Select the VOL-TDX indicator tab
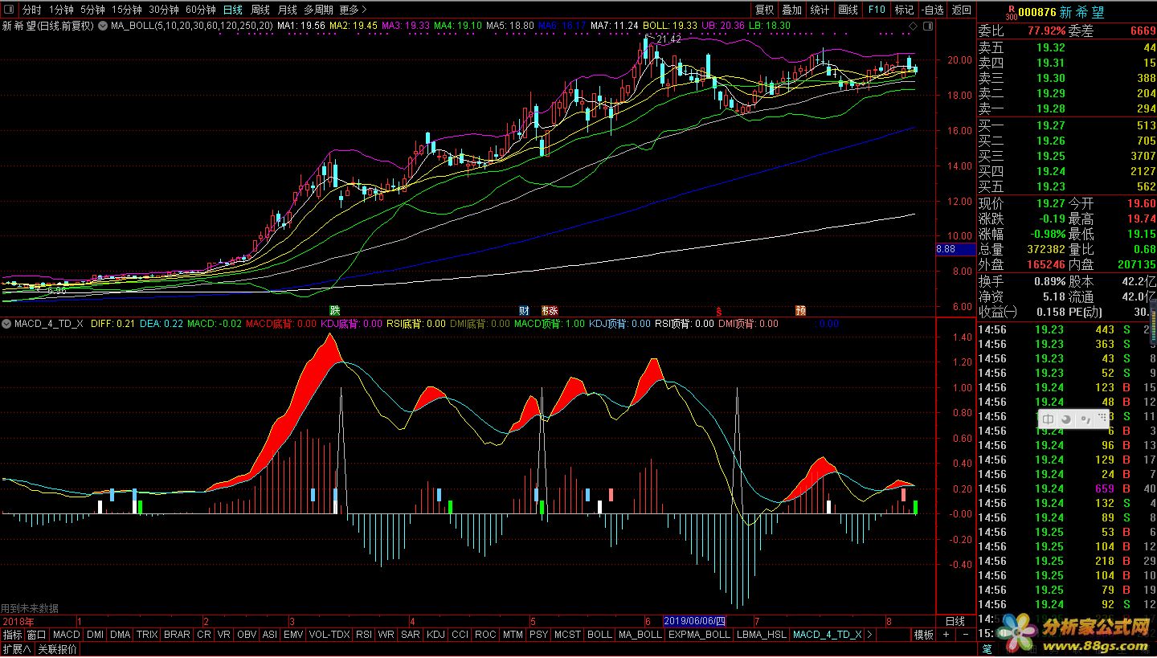The height and width of the screenshot is (658, 1157). (329, 635)
